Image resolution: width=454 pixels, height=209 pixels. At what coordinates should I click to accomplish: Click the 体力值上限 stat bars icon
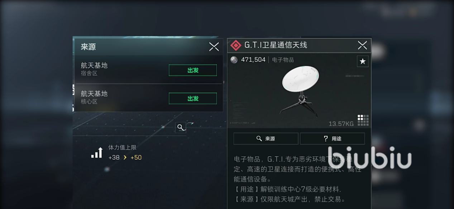point(97,153)
